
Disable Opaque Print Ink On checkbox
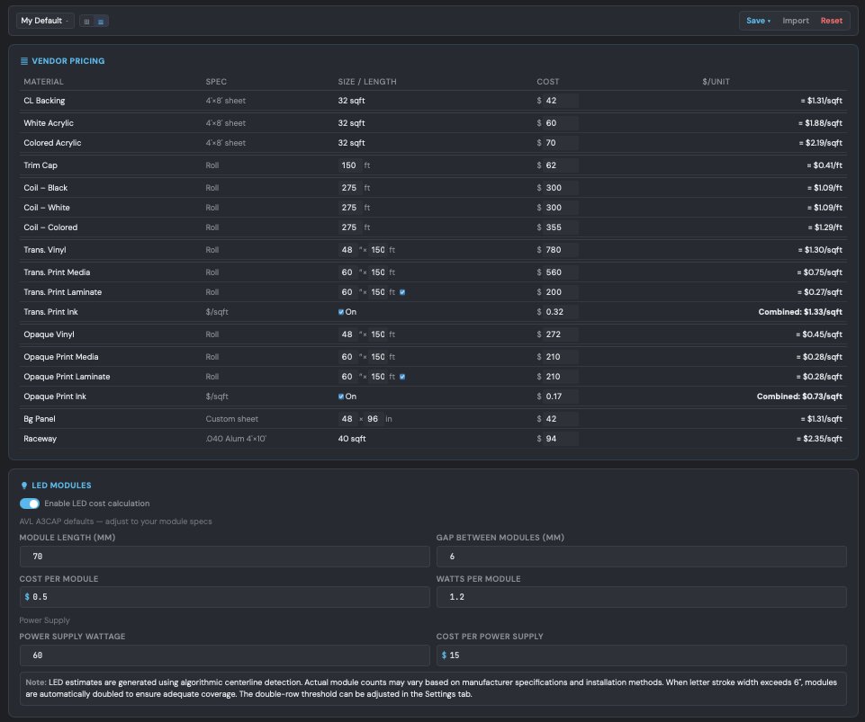(x=341, y=397)
